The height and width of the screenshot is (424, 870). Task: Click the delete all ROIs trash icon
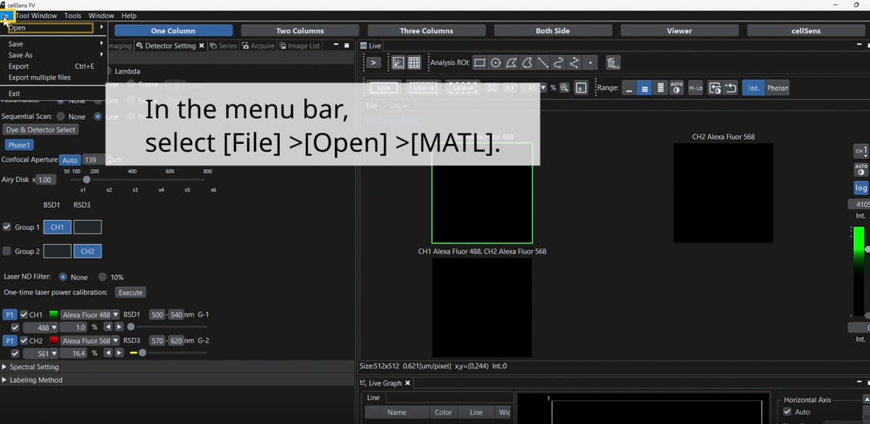[x=613, y=64]
